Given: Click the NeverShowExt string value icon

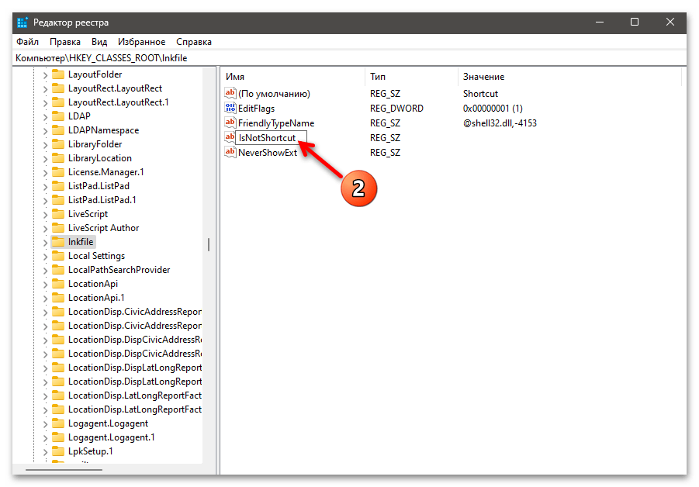Looking at the screenshot, I should click(230, 153).
